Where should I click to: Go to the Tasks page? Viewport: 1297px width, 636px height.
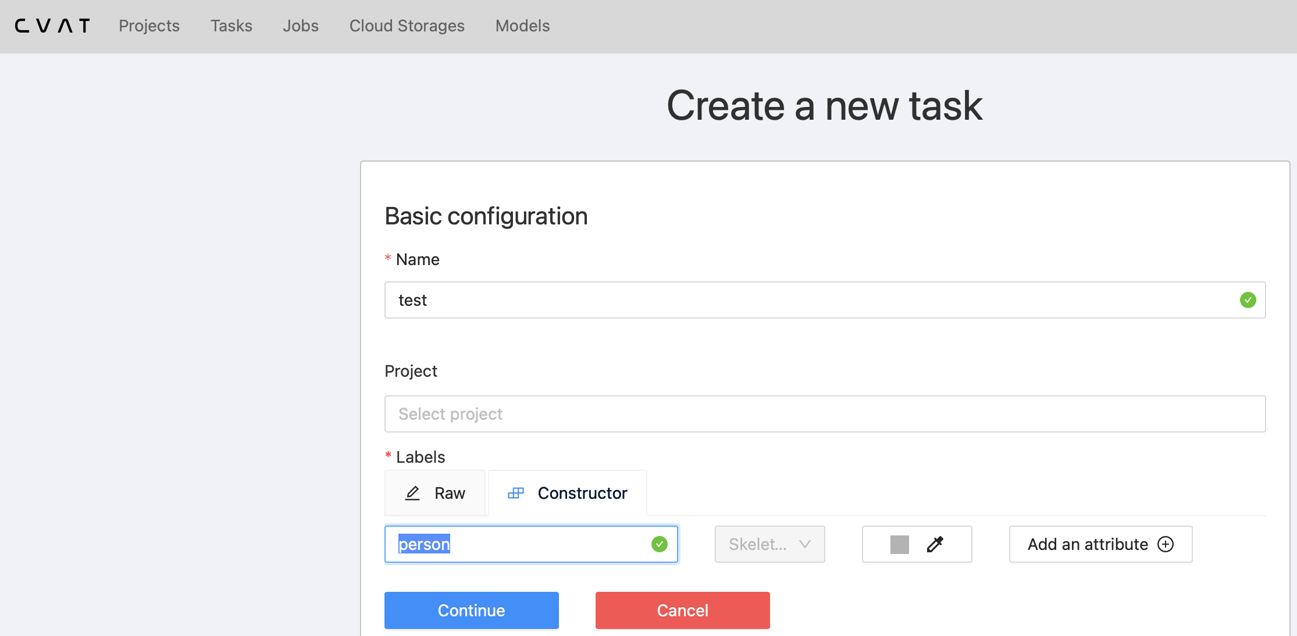coord(231,26)
